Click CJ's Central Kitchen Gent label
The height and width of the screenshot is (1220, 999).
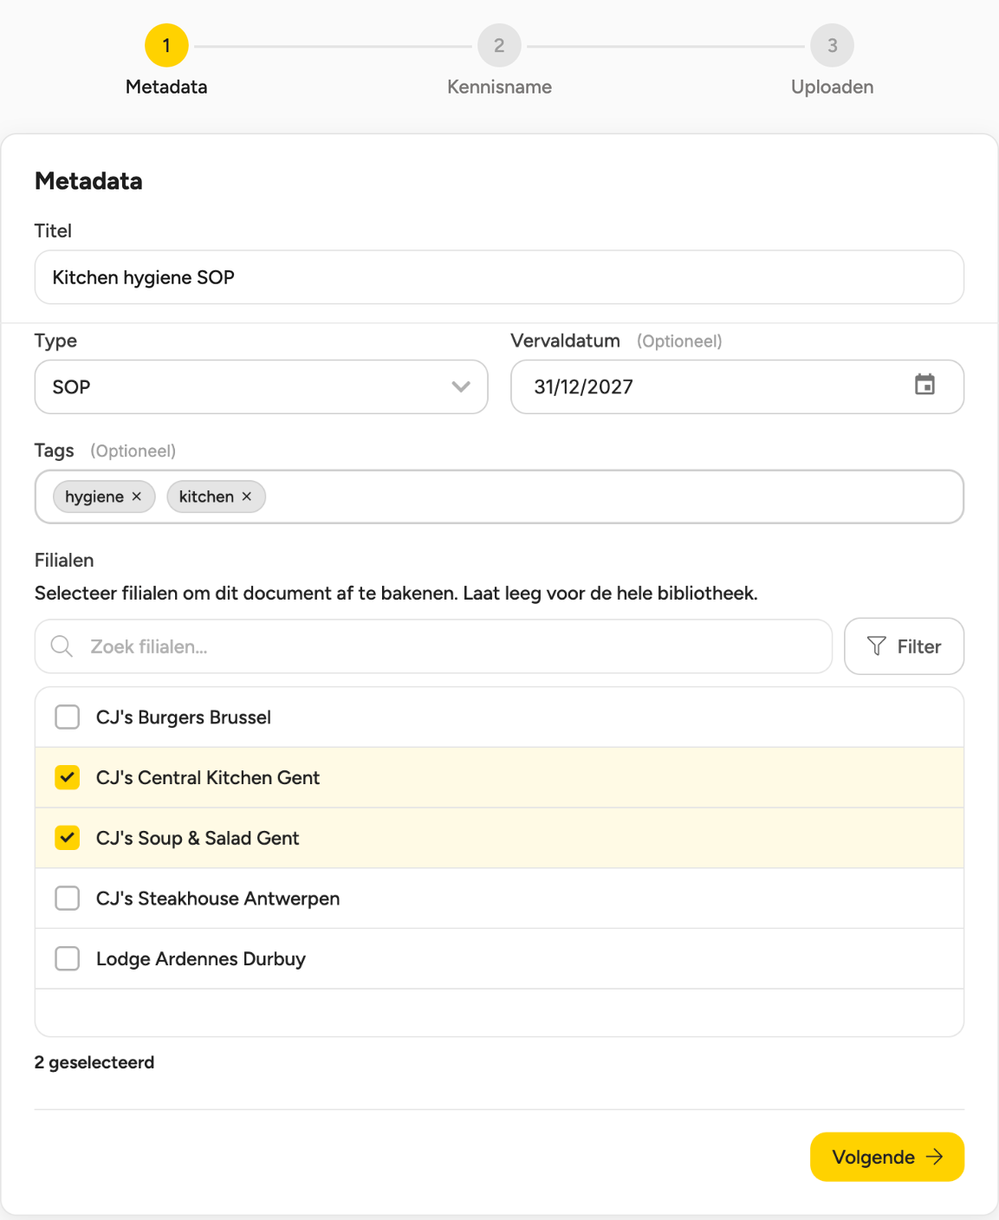208,778
